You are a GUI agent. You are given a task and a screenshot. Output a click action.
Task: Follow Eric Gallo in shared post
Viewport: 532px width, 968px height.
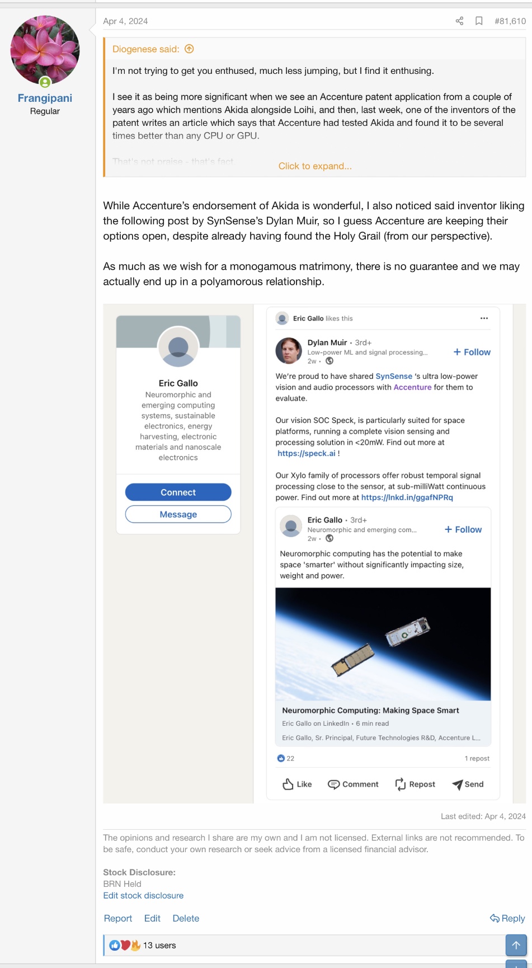click(463, 529)
